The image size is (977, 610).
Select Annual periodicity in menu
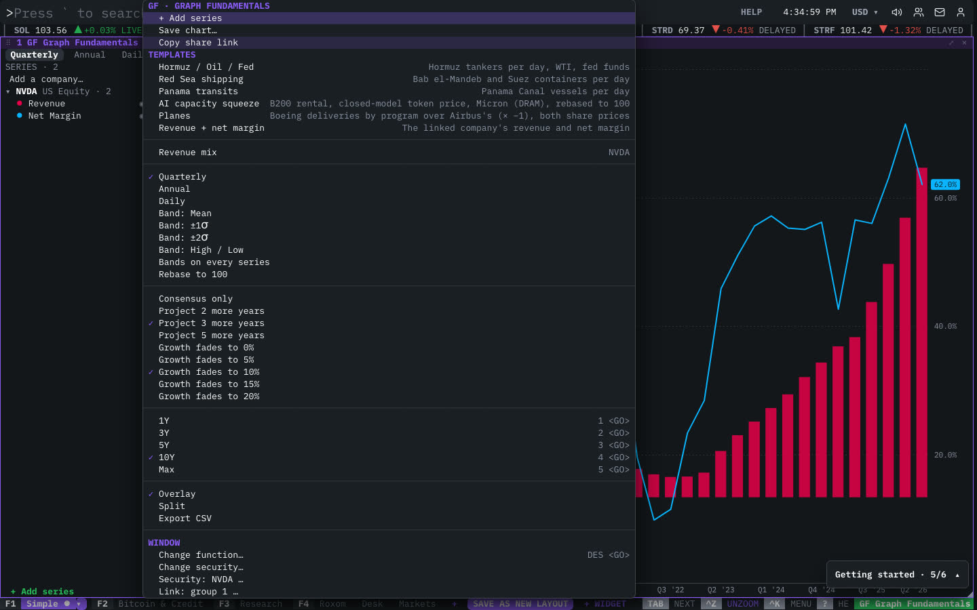click(x=389, y=189)
